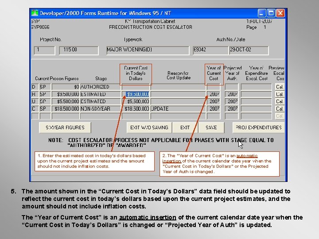
Task: Click Current Cost field in AUTHORIZED row
Action: 136,87
